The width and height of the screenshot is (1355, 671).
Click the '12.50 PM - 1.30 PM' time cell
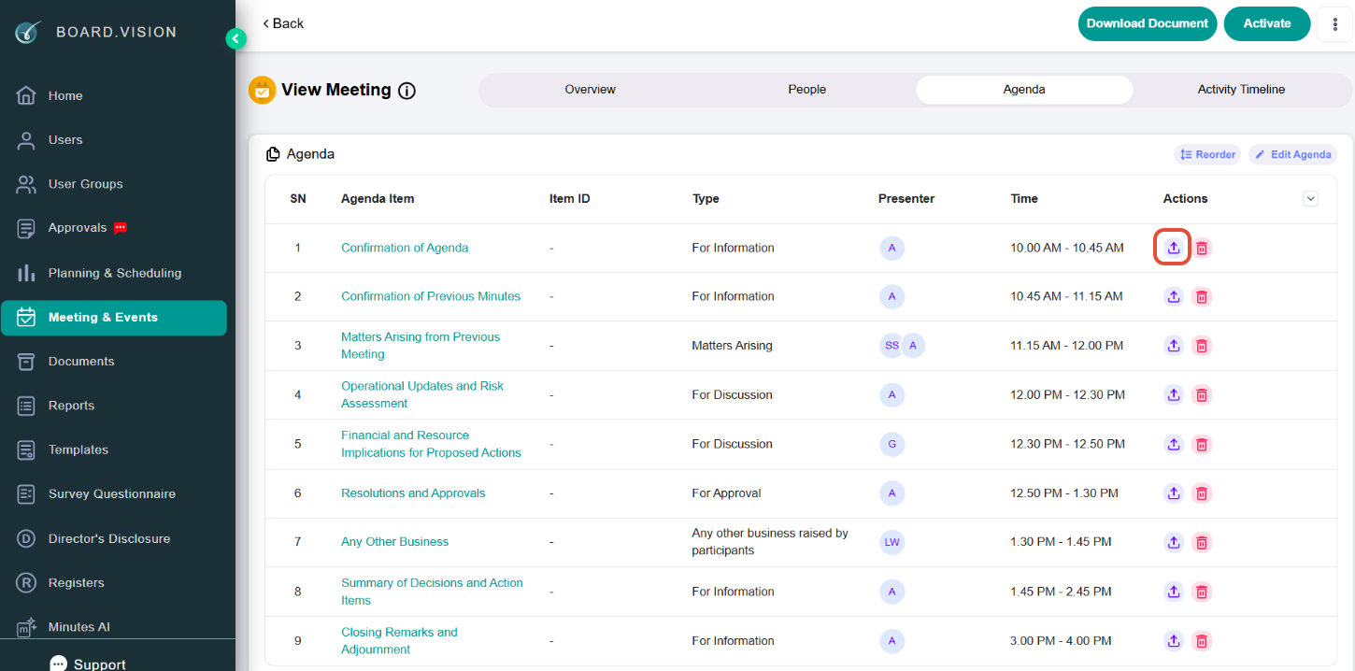1064,493
